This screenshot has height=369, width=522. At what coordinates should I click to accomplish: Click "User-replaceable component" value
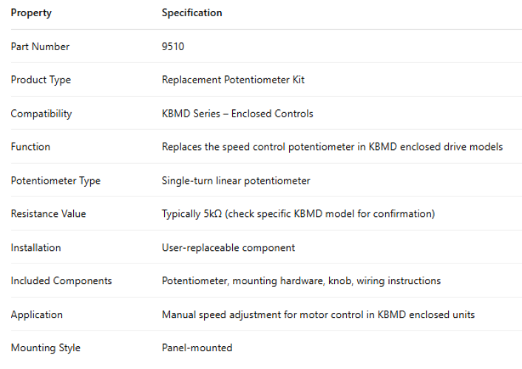click(x=228, y=248)
